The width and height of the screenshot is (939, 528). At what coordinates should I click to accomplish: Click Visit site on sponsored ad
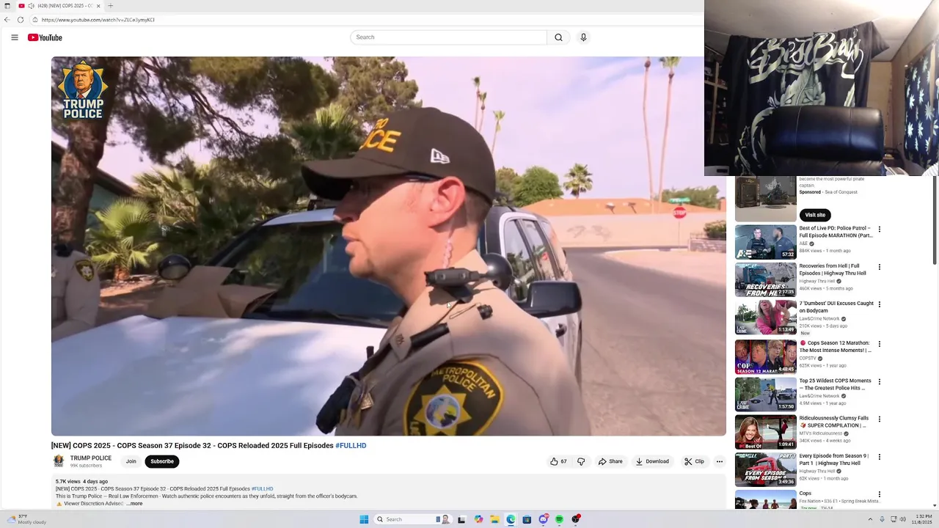tap(815, 215)
